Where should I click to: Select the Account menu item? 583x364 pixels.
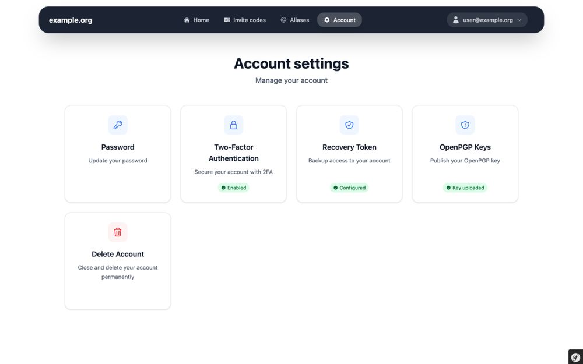339,20
